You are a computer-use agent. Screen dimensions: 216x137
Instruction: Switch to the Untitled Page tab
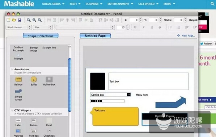[x=95, y=36]
